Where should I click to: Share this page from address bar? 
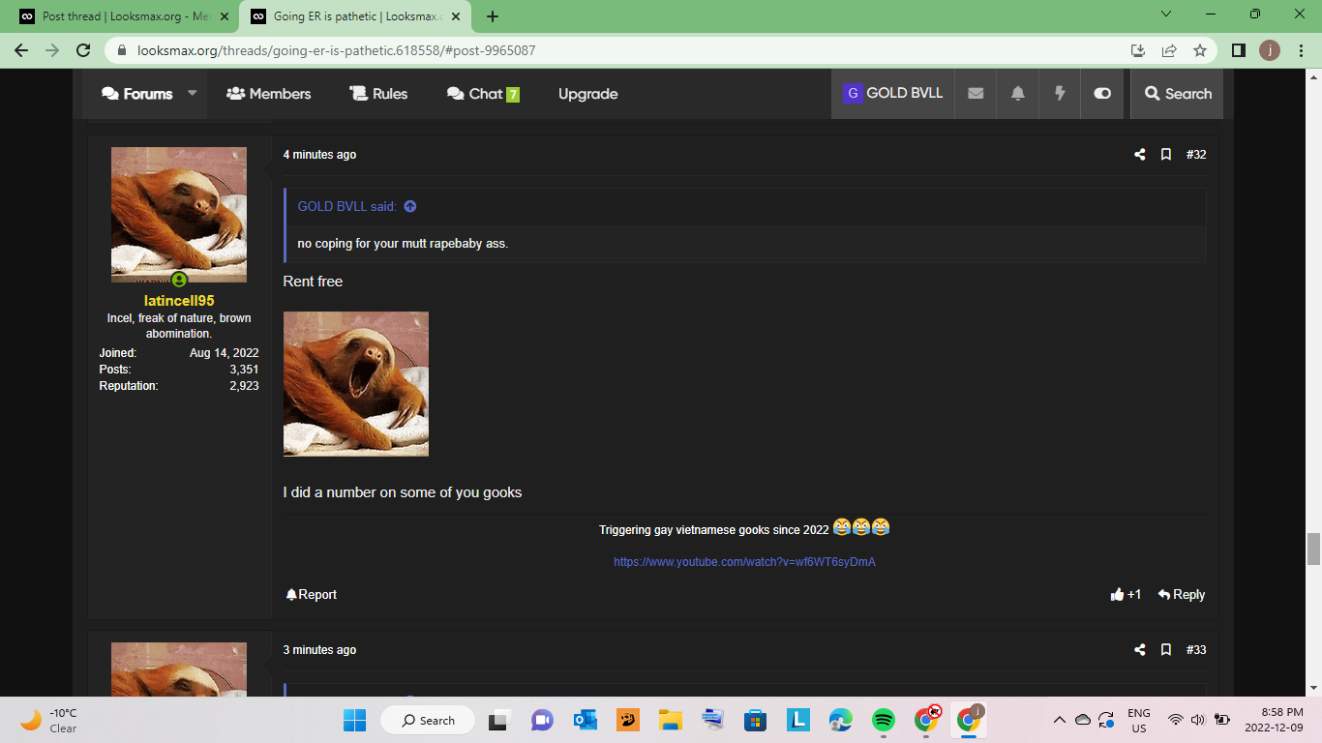tap(1169, 50)
